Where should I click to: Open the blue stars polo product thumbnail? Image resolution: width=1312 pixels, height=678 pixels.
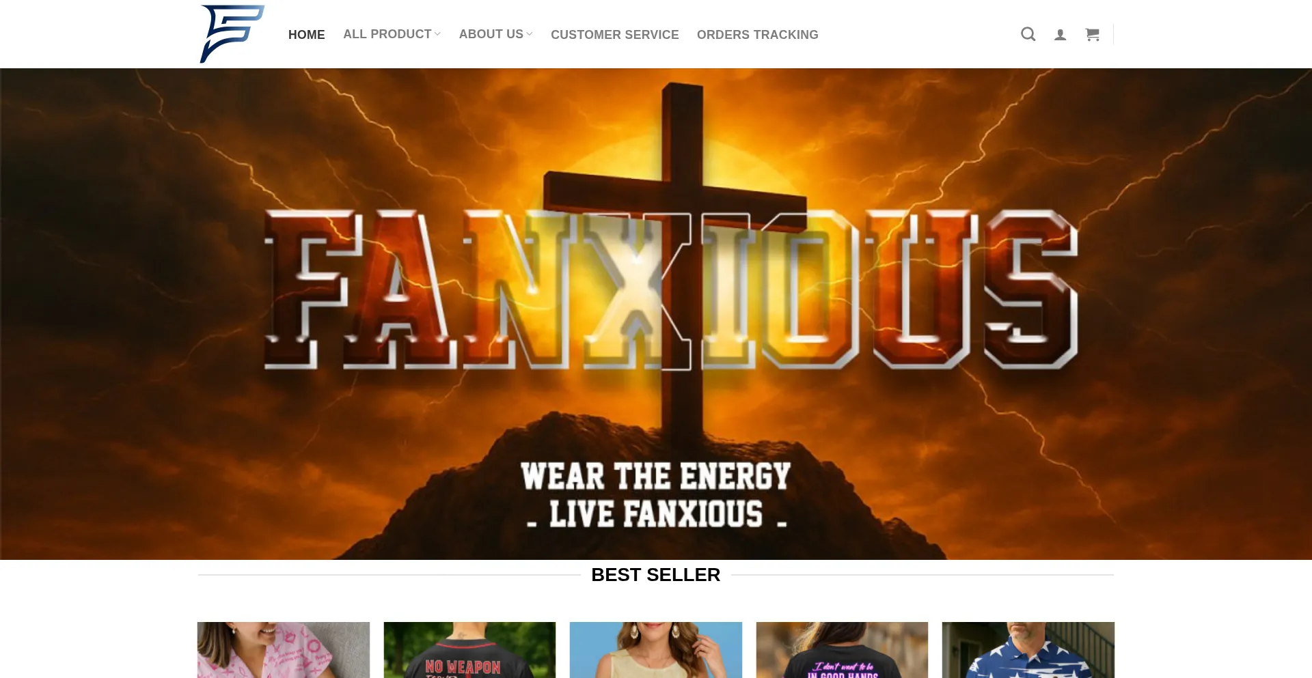click(x=1028, y=650)
